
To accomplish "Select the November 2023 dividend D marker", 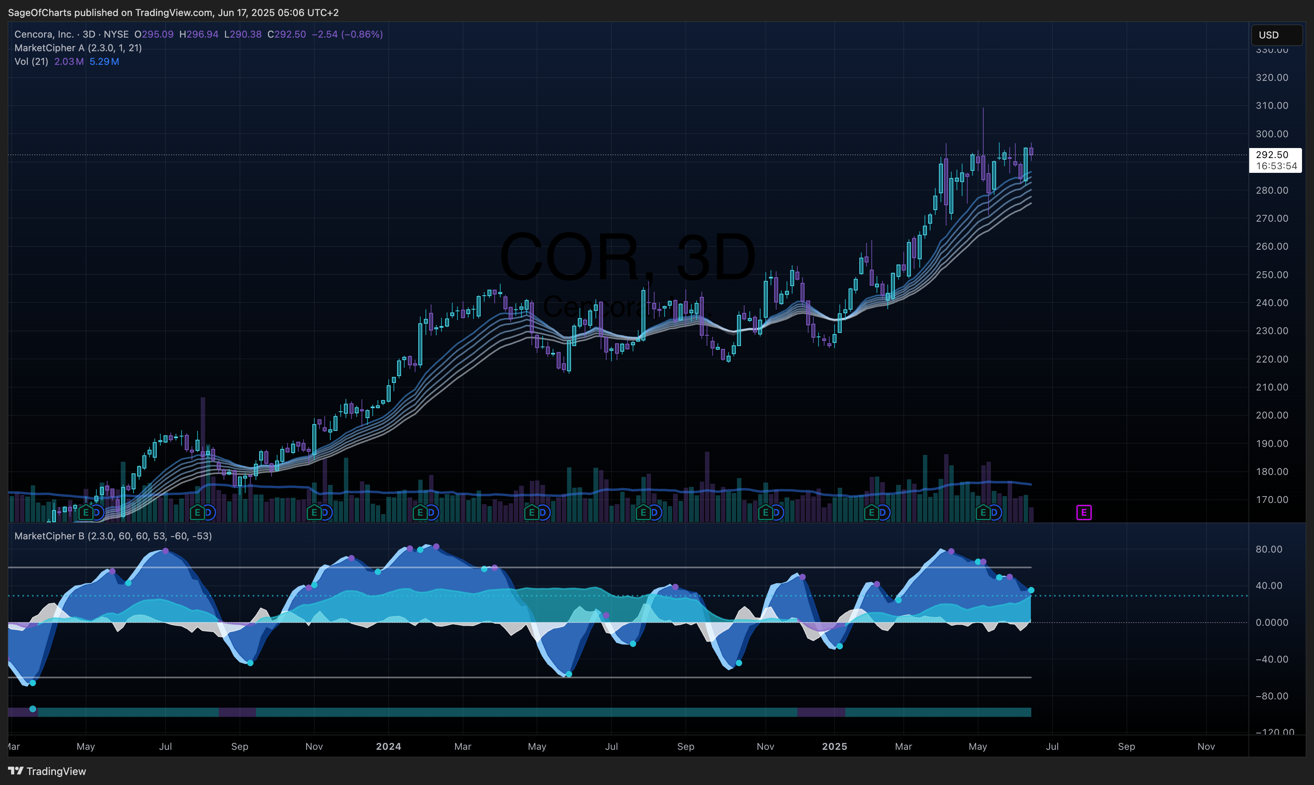I will 325,513.
